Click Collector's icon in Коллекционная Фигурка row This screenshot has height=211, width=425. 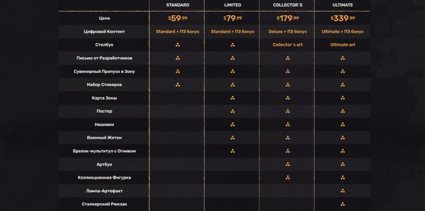[287, 178]
